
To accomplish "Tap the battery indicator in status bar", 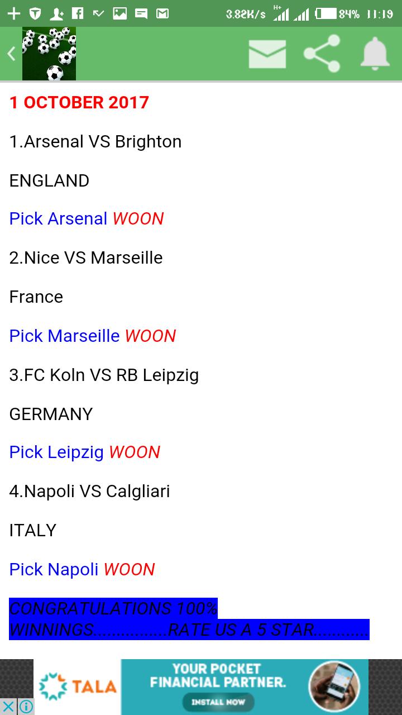I will coord(326,13).
